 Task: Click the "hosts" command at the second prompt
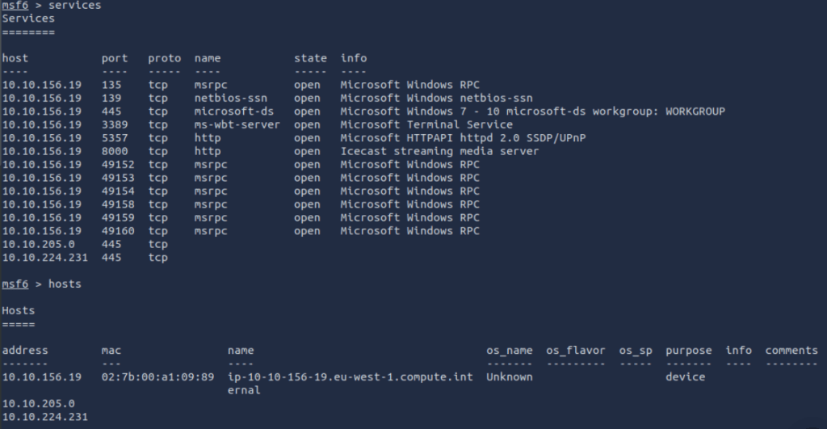coord(65,284)
